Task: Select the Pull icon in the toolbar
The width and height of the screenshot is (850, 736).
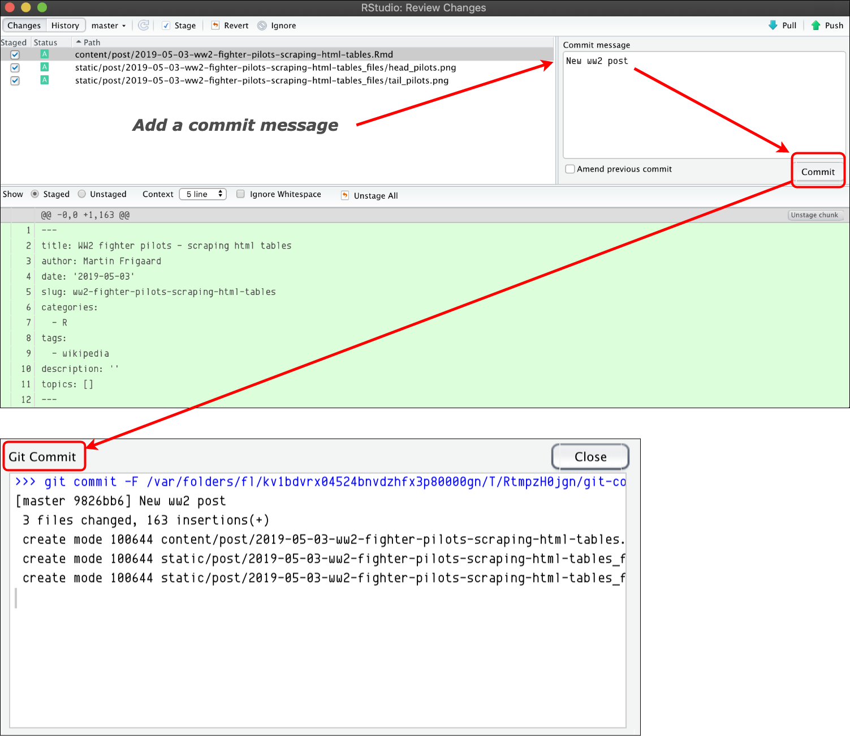Action: point(773,25)
